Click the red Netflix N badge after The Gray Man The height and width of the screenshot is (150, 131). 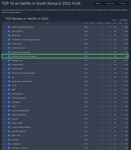(x=24, y=69)
